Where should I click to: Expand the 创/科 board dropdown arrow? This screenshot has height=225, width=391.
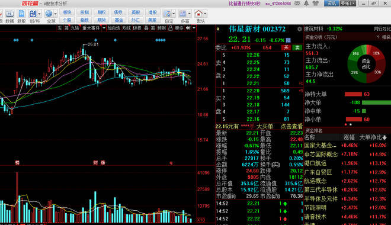coord(40,14)
